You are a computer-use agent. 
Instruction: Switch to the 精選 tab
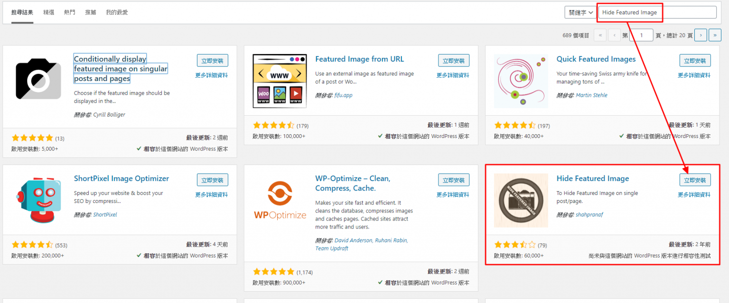[x=48, y=12]
